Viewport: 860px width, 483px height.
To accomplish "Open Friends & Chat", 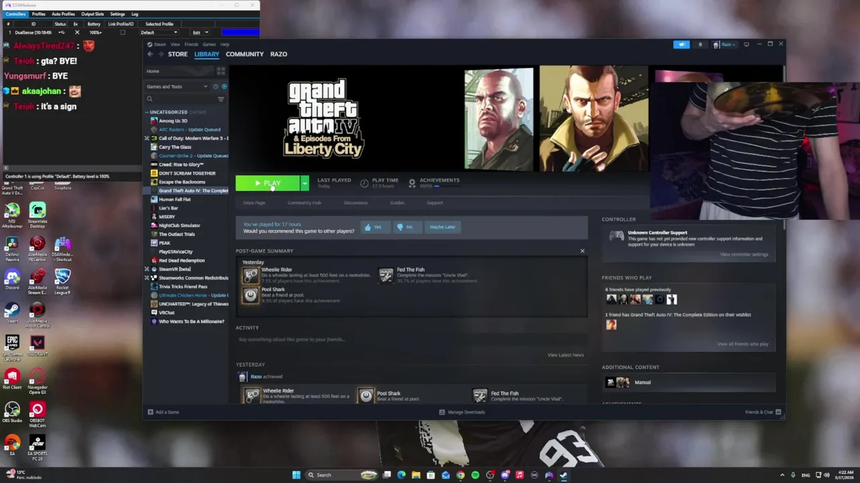I will coord(763,412).
